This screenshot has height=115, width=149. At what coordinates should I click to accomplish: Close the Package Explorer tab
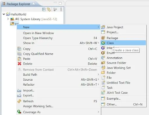pyautogui.click(x=33, y=4)
